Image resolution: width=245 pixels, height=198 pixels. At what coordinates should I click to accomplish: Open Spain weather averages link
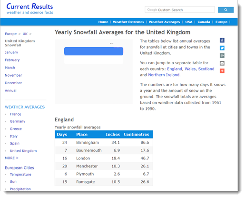pos(15,143)
